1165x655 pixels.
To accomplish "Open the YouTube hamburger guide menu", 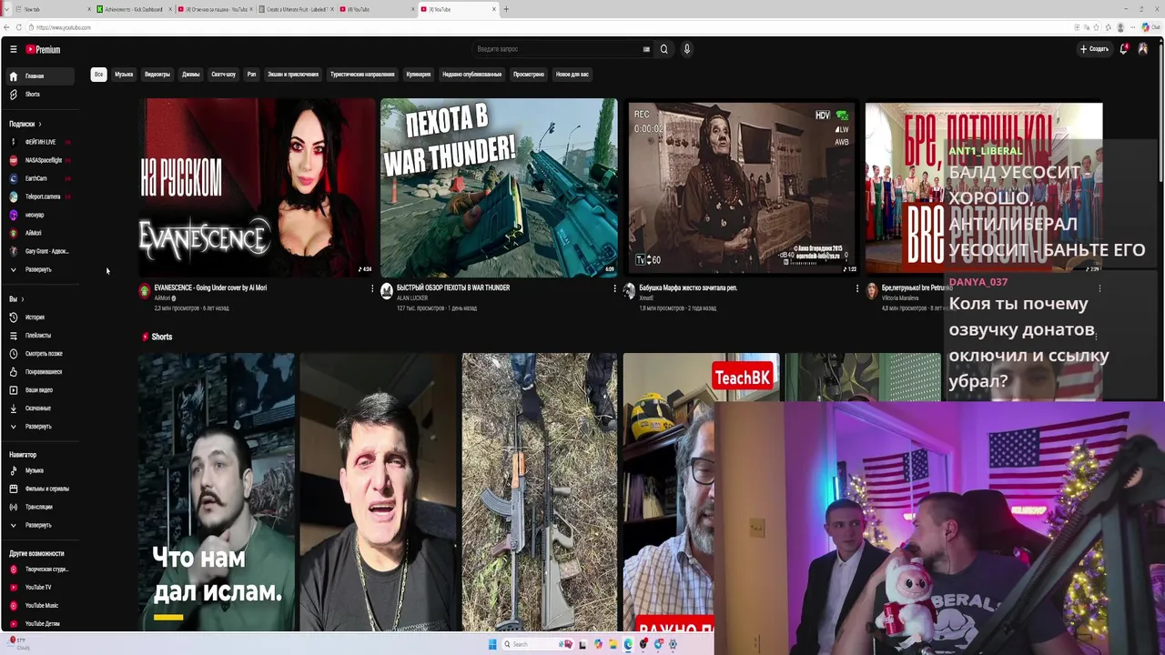I will coord(13,49).
